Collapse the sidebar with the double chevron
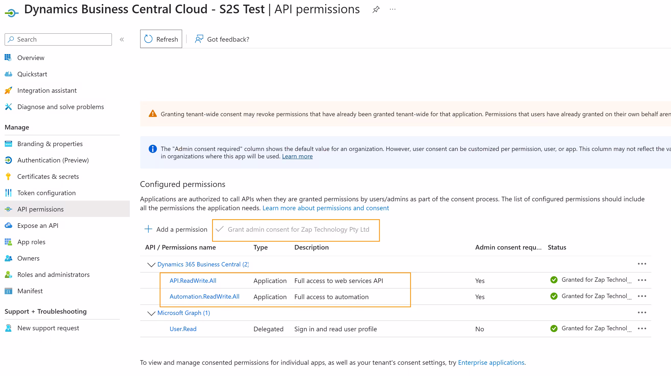Screen dimensions: 671x376 (122, 40)
